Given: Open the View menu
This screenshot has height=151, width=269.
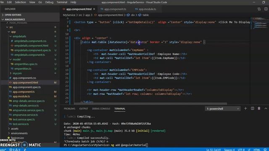Looking at the screenshot, I should point(32,2).
